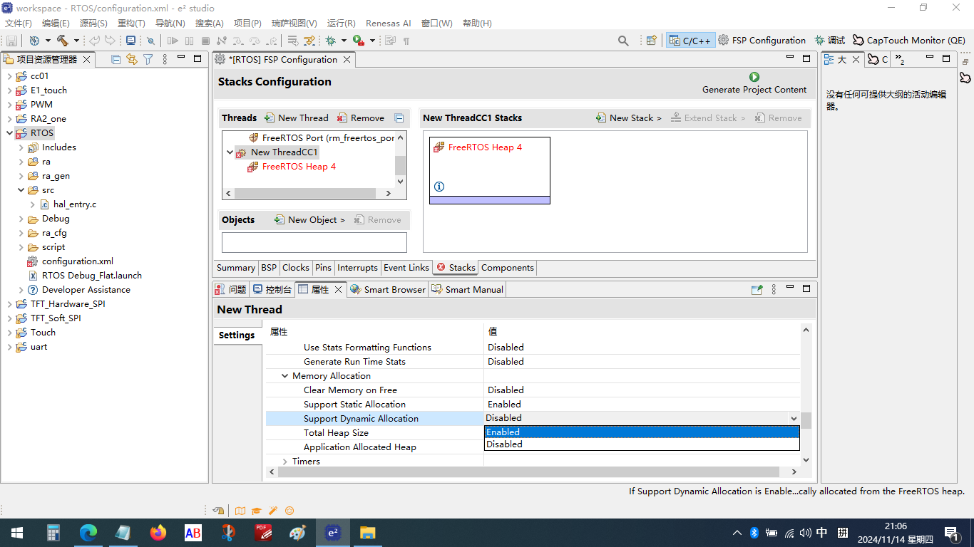The height and width of the screenshot is (547, 974).
Task: Switch to the 调试 debug perspective
Action: pos(830,41)
